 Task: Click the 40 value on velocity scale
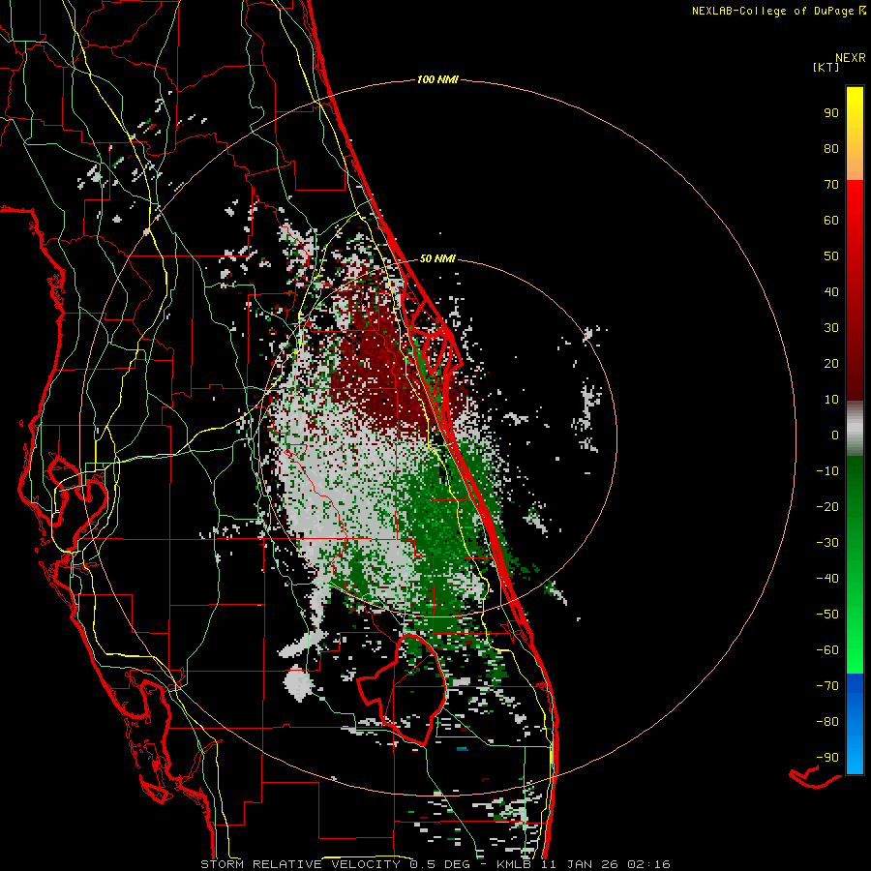tap(831, 292)
